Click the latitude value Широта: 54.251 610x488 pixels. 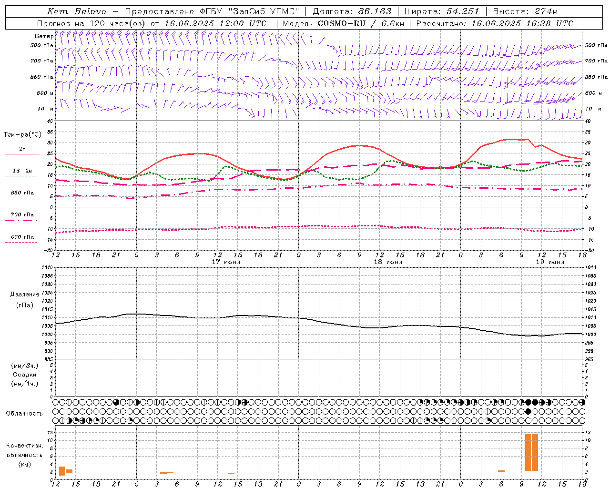[x=442, y=11]
